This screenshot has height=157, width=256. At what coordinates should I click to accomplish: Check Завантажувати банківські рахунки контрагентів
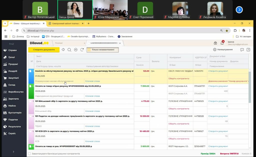29,153
